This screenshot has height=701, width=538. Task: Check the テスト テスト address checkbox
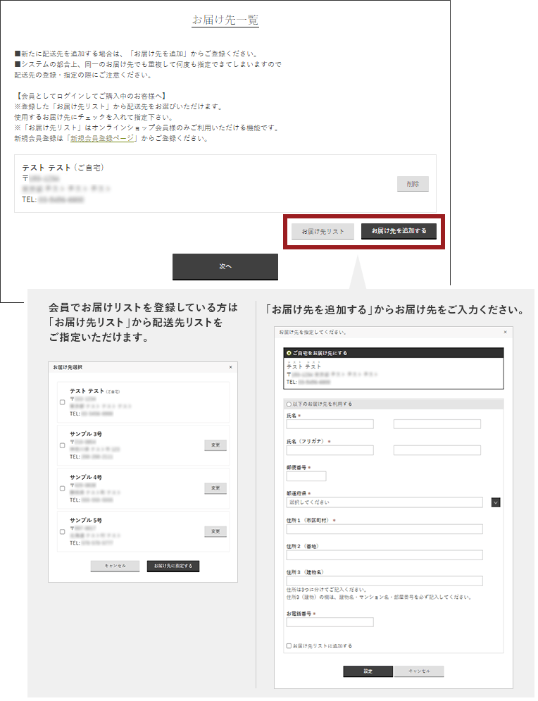click(x=63, y=402)
